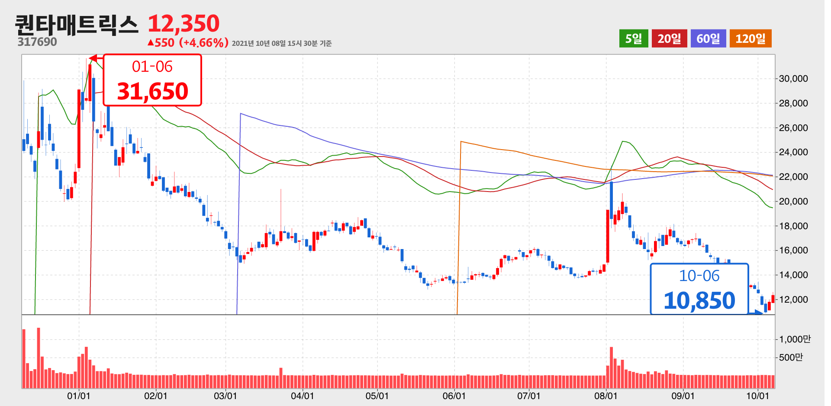
Task: Click the green 5일 moving average legend
Action: 634,38
